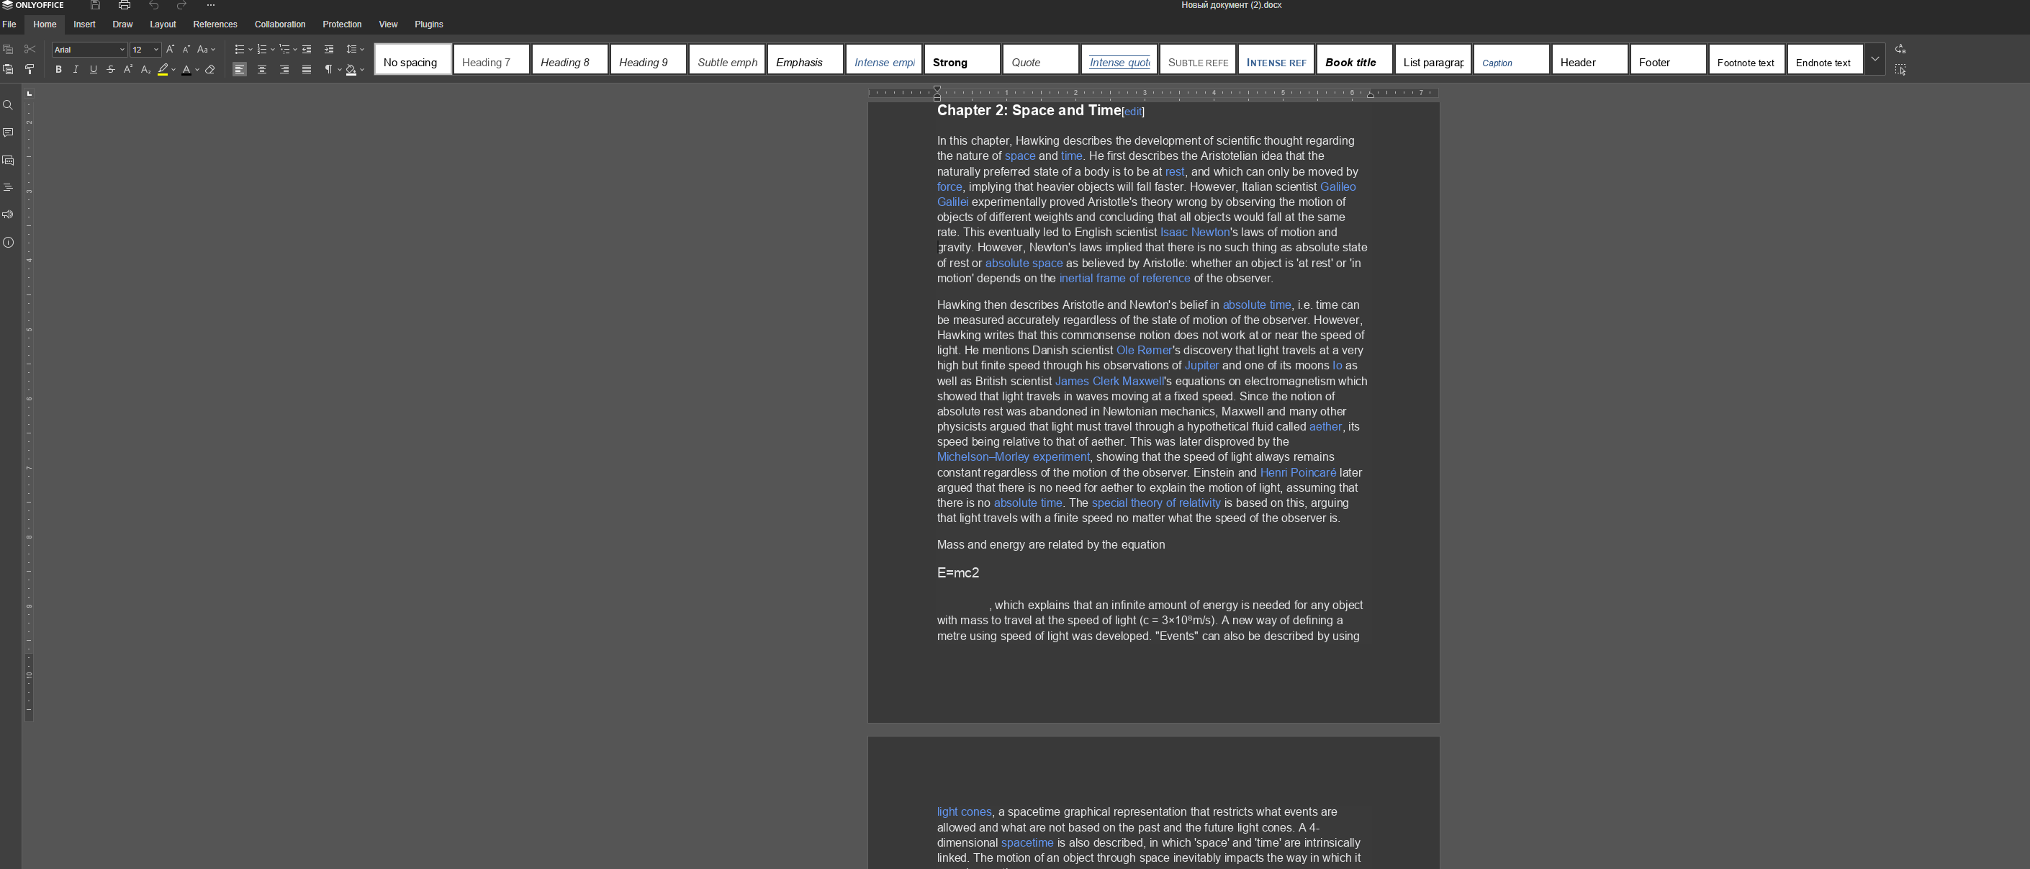Switch to the Plugins tab
Screen dimensions: 2030x869
[429, 24]
